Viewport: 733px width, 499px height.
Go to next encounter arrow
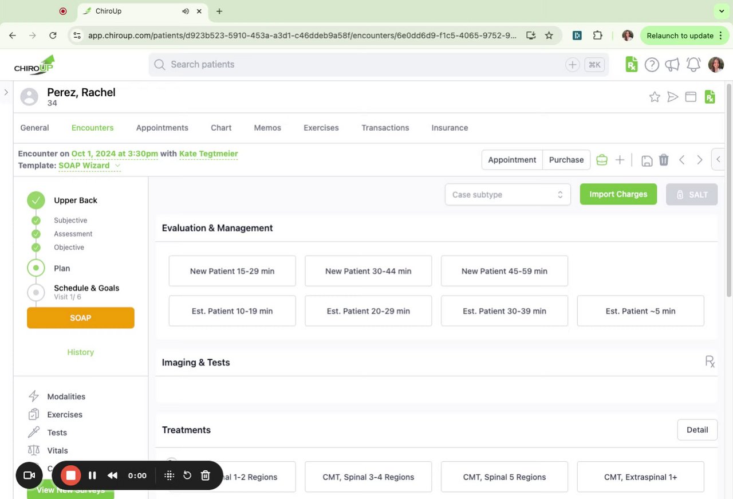(x=699, y=160)
